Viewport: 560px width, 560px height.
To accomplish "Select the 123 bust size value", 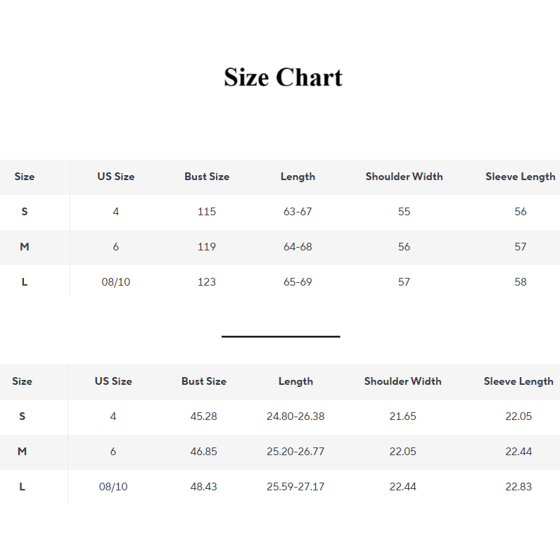I will click(x=207, y=282).
